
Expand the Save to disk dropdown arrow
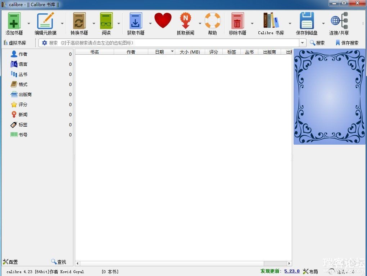tap(323, 23)
